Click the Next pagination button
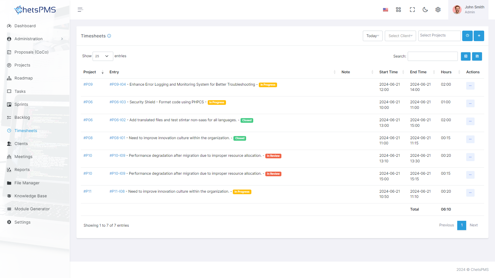Screen dimensions: 495x278 point(474,225)
